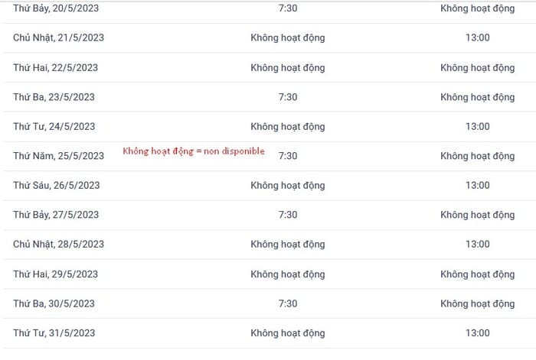Image resolution: width=536 pixels, height=360 pixels.
Task: Select 13:00 on Chủ Nhật 28/5/2023
Action: click(x=477, y=244)
